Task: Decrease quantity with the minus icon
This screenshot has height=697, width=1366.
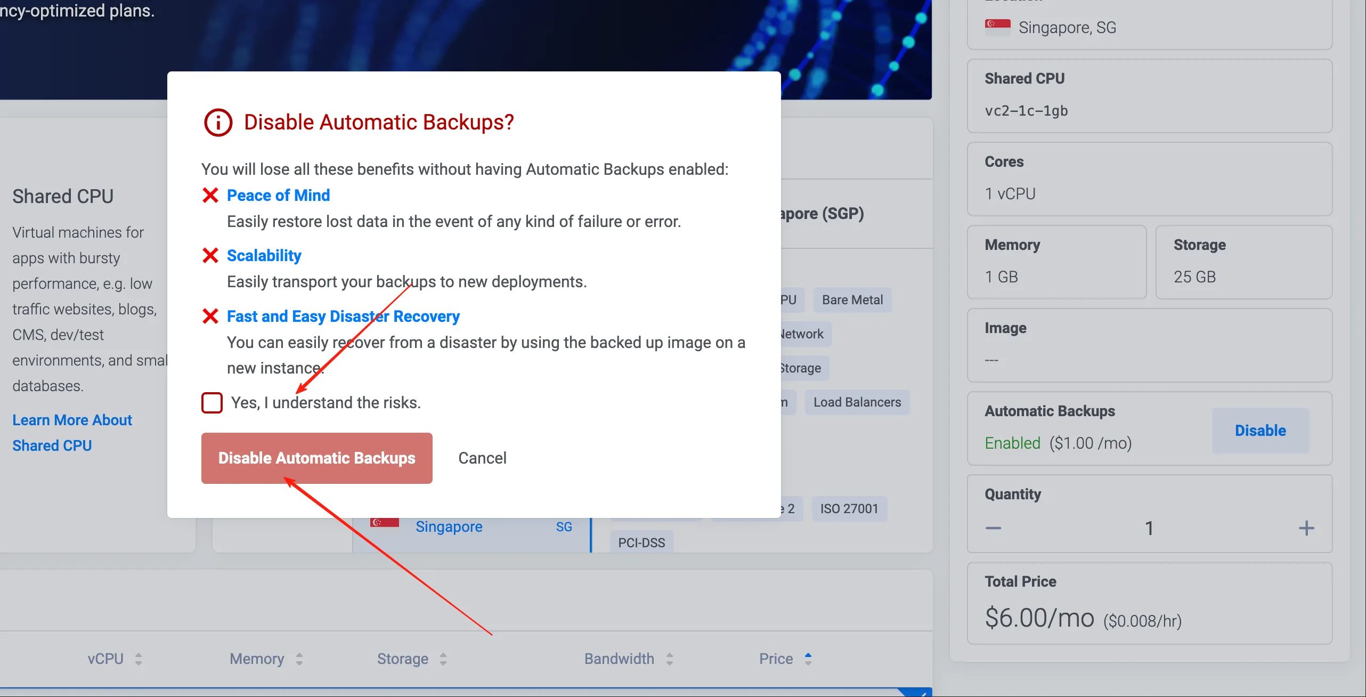Action: 993,528
